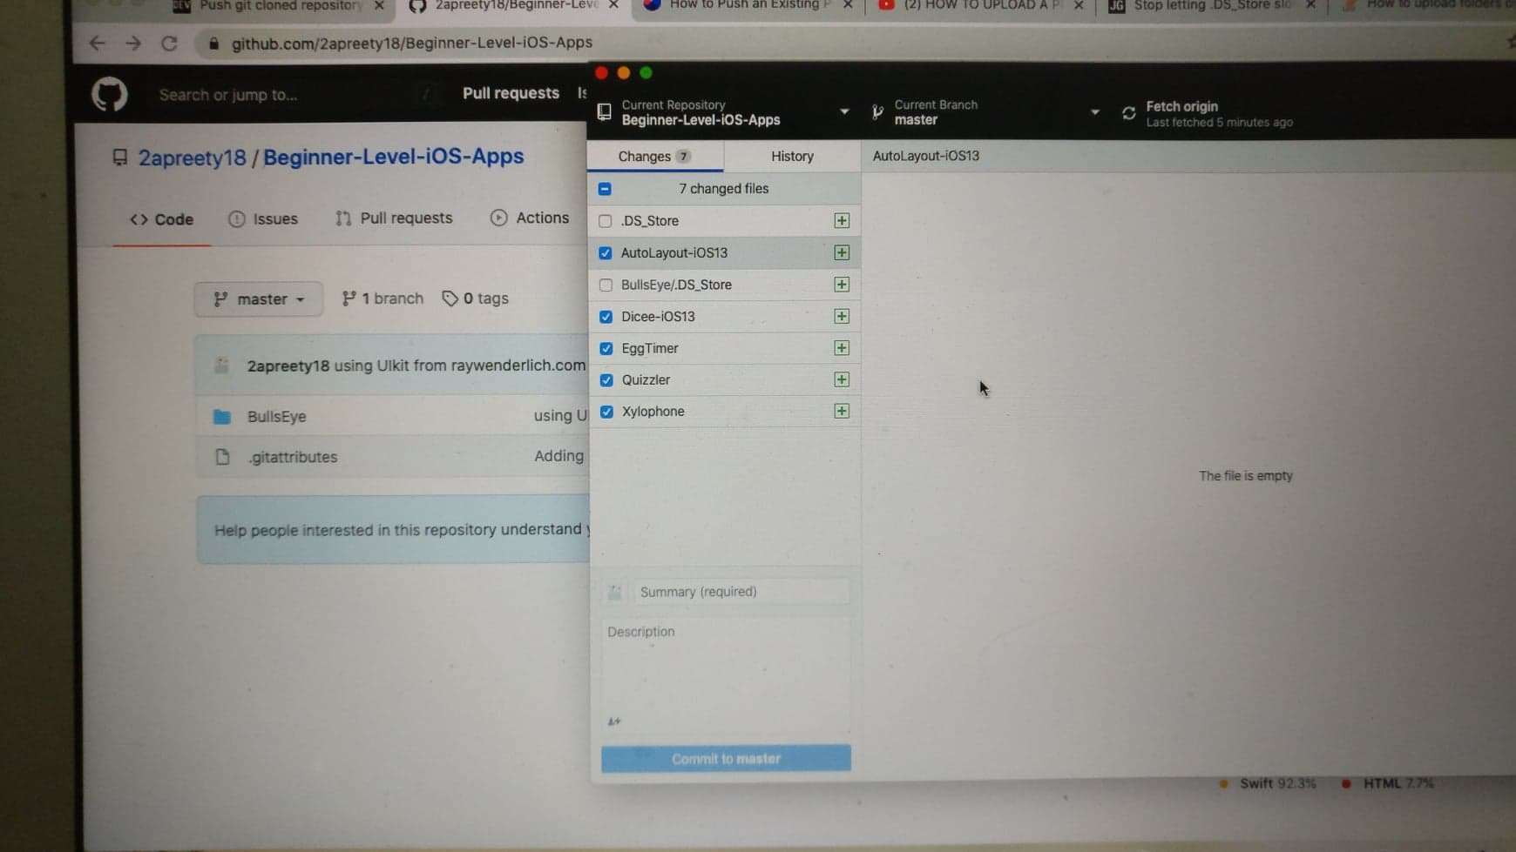Viewport: 1516px width, 852px height.
Task: Click the BullsEye folder icon
Action: pyautogui.click(x=222, y=417)
